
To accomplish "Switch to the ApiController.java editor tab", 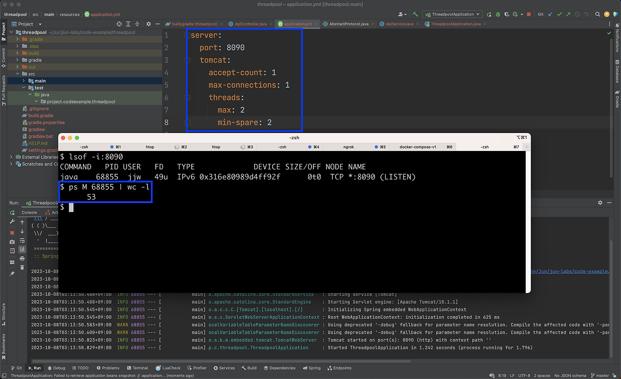I will pos(251,24).
